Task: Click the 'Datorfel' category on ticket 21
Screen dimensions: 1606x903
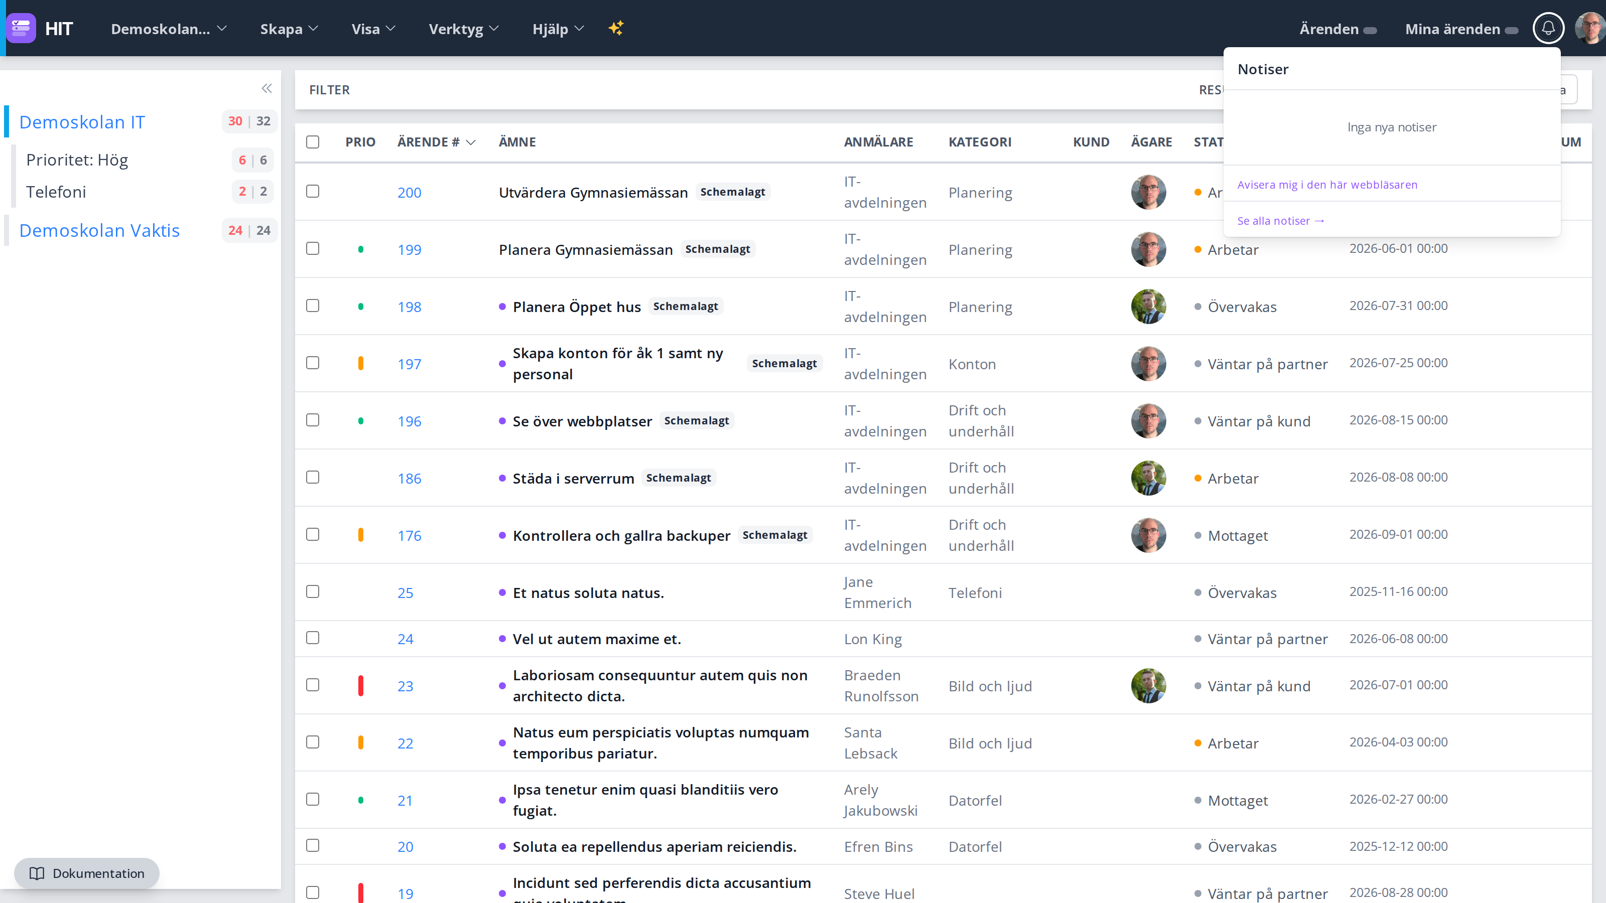Action: pyautogui.click(x=975, y=801)
